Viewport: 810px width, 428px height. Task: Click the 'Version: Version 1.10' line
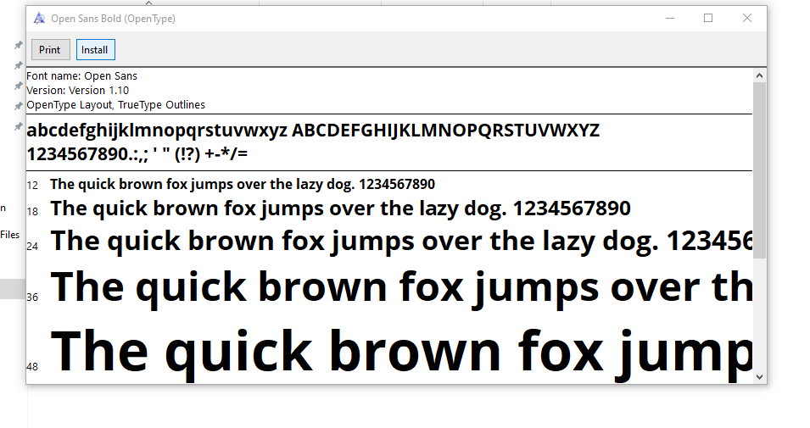pyautogui.click(x=77, y=91)
